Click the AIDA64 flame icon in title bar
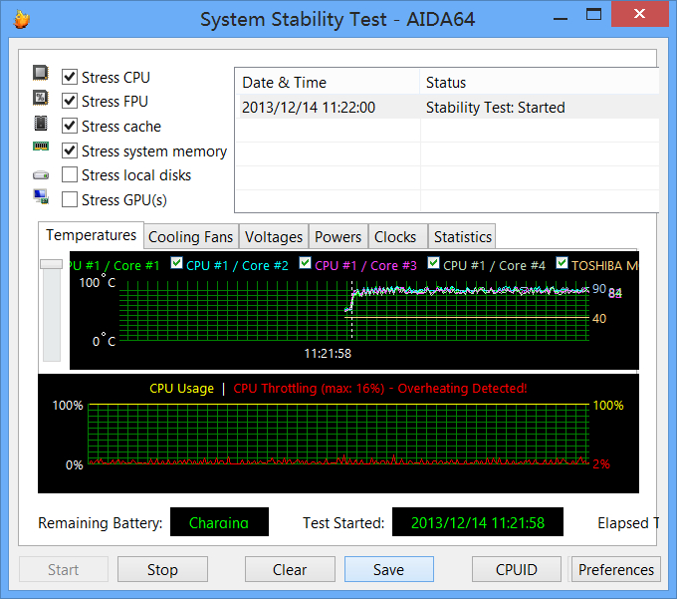Viewport: 677px width, 599px height. click(x=21, y=19)
